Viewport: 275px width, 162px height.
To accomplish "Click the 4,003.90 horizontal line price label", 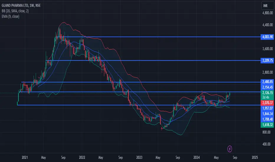I will 267,37.
